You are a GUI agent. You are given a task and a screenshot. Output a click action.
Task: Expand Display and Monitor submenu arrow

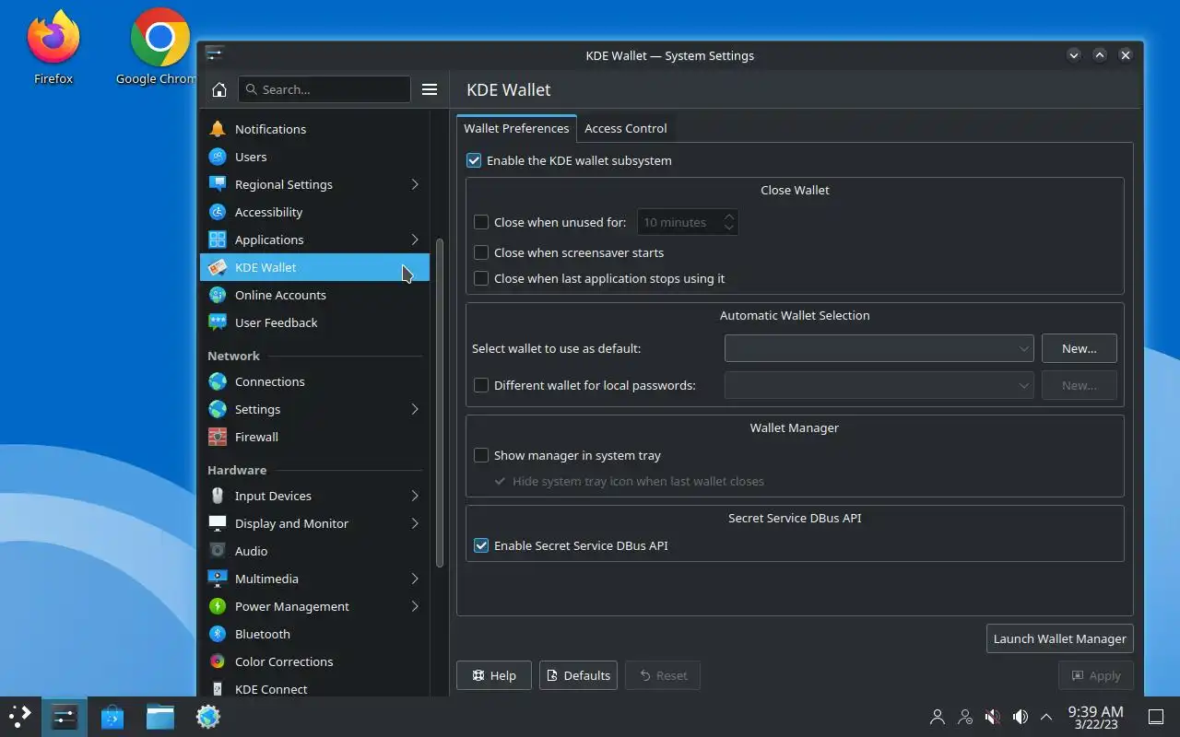[415, 523]
